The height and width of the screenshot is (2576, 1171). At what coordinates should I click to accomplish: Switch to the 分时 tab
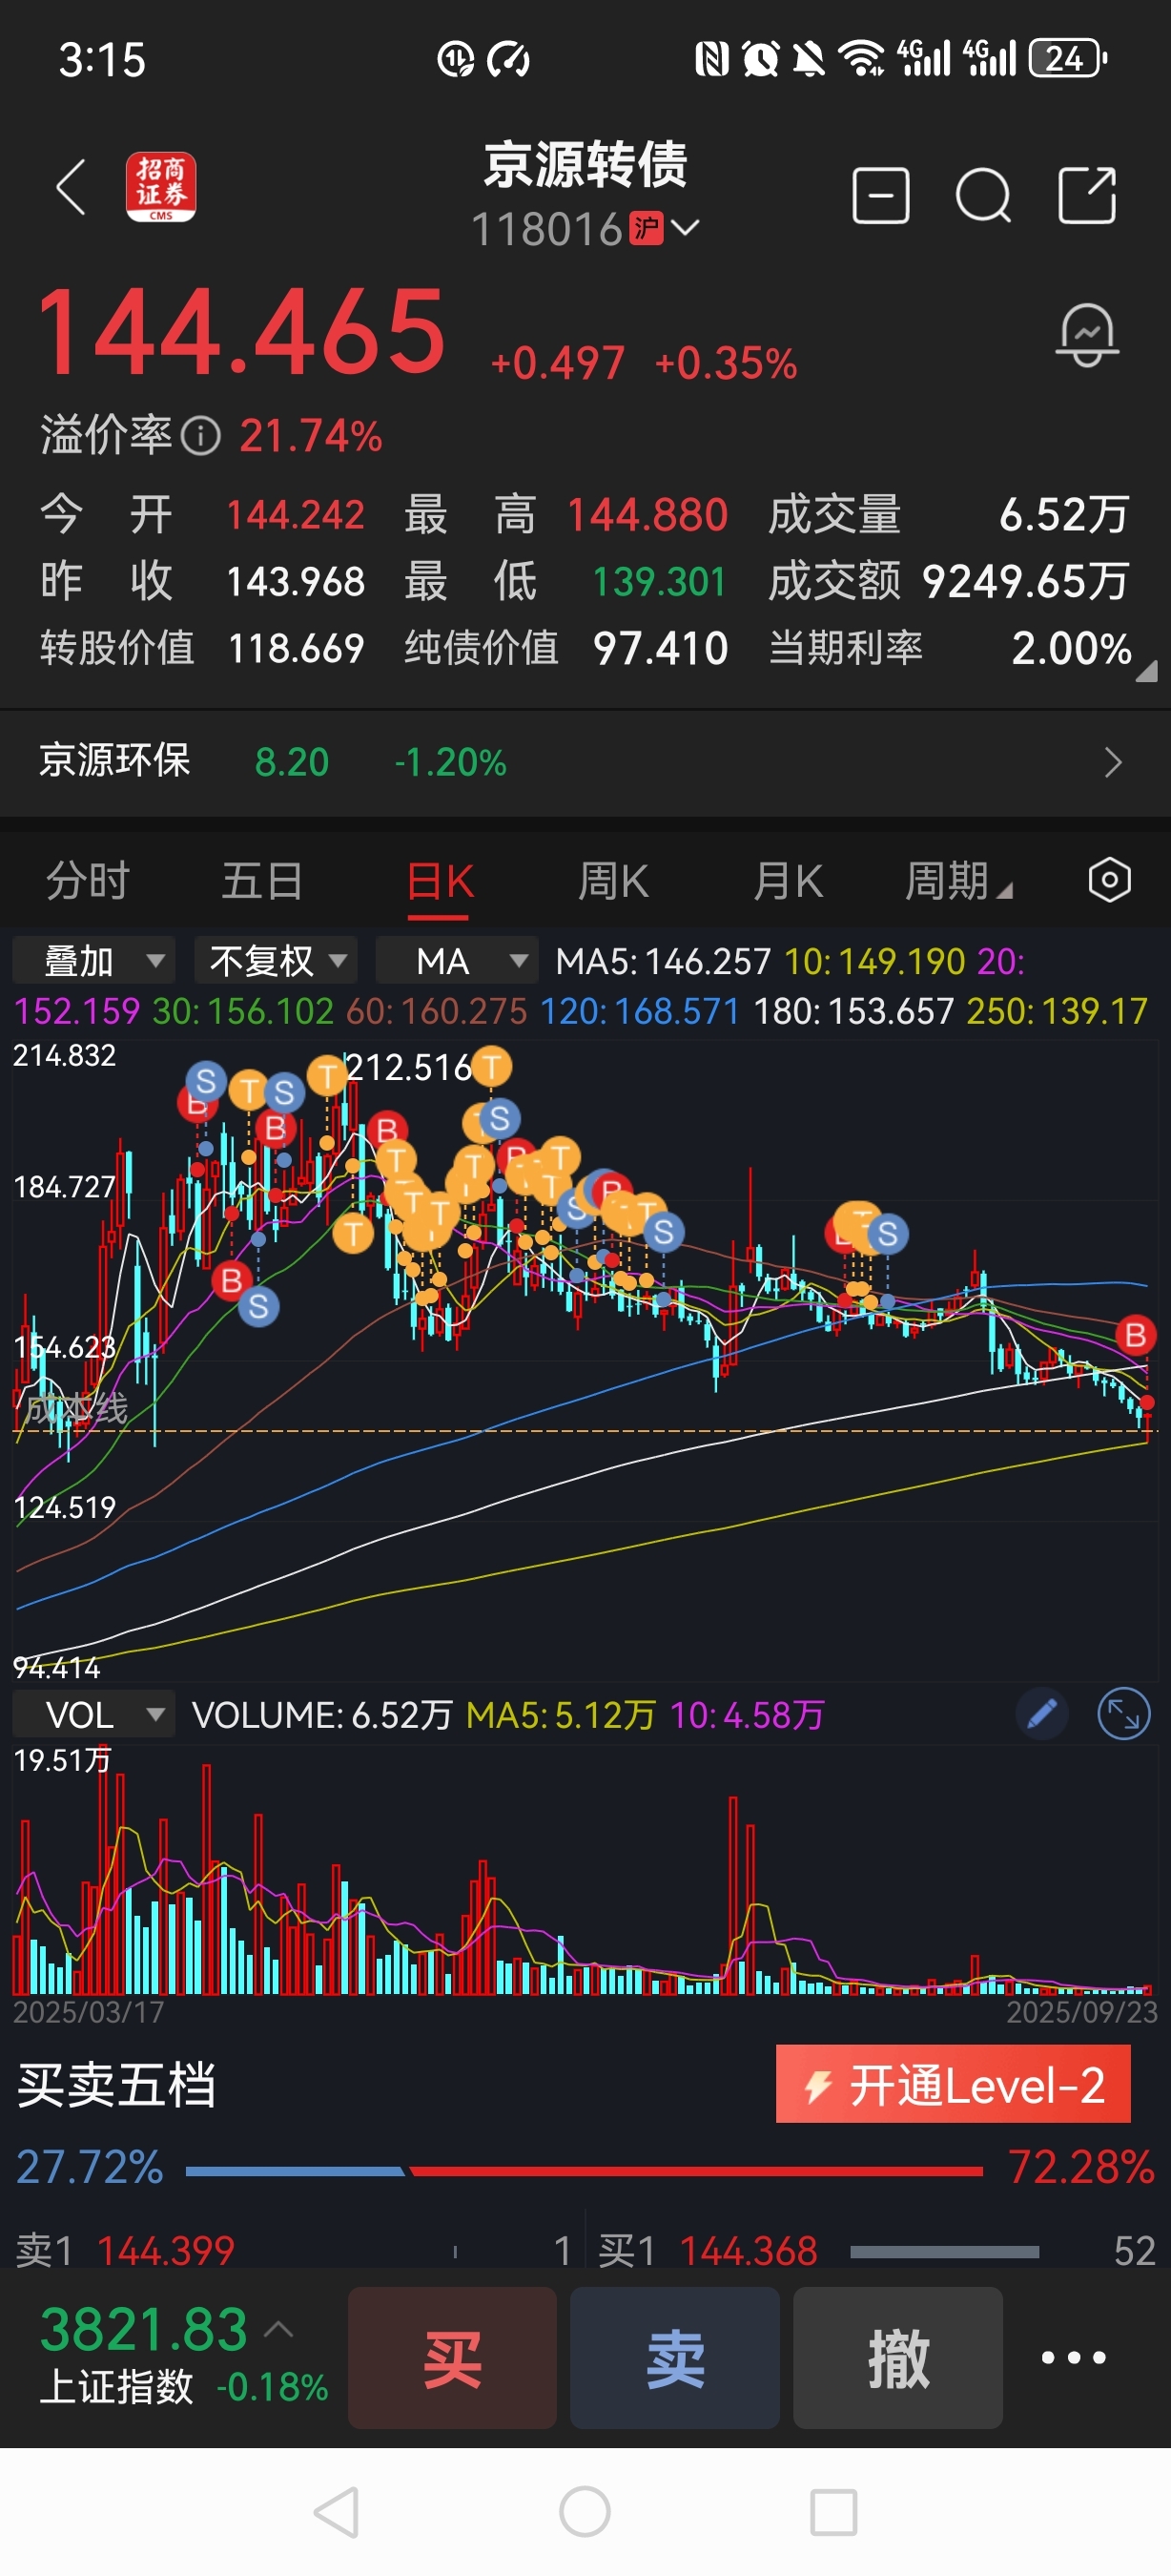coord(88,881)
